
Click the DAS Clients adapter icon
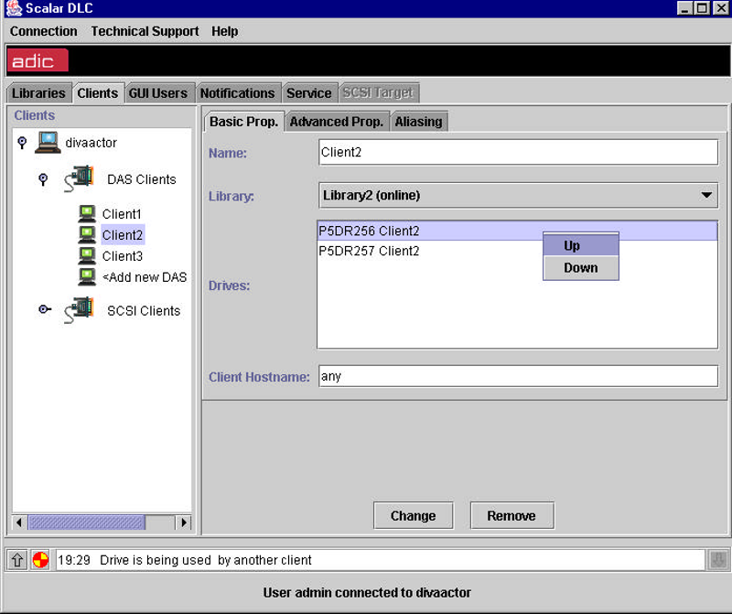79,178
